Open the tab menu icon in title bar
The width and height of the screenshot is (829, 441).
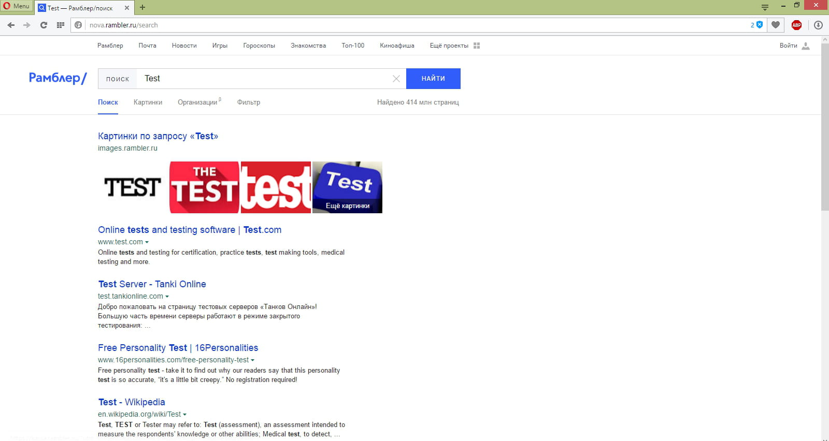click(x=765, y=7)
